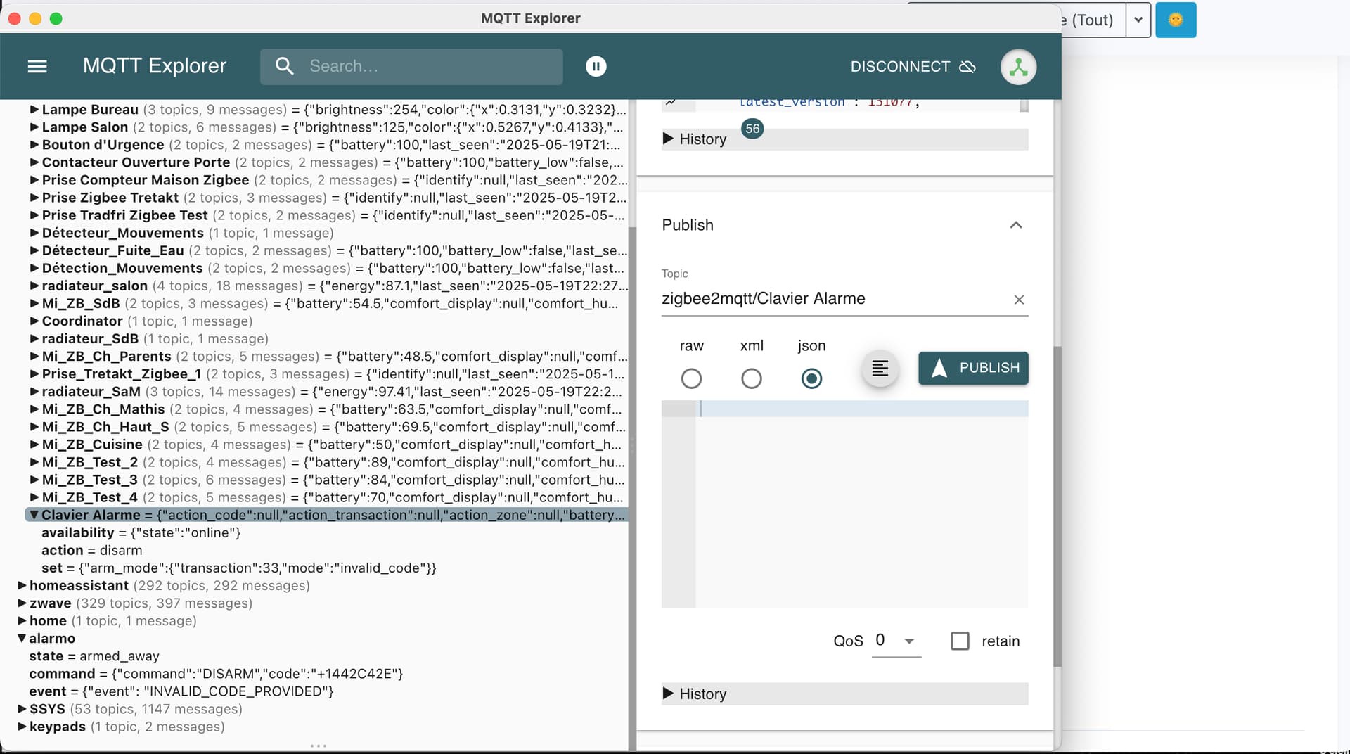Viewport: 1350px width, 754px height.
Task: Open the connection avatar icon
Action: pos(1018,67)
